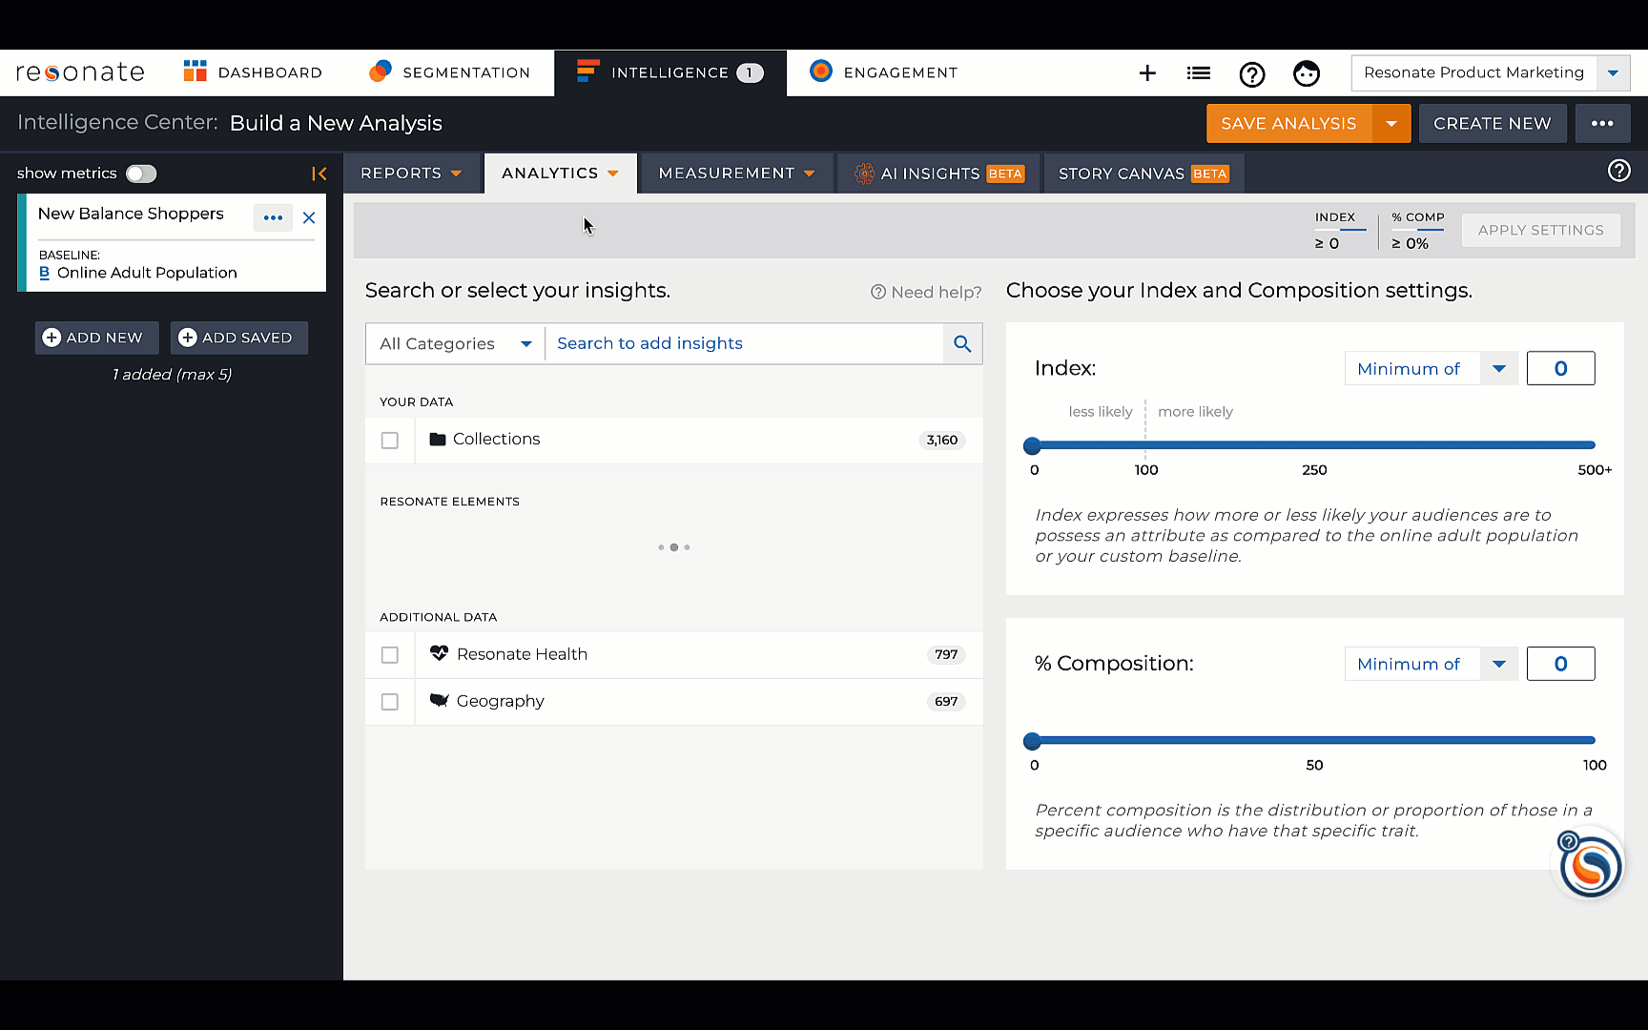
Task: Click the % Composition value input box
Action: point(1560,664)
